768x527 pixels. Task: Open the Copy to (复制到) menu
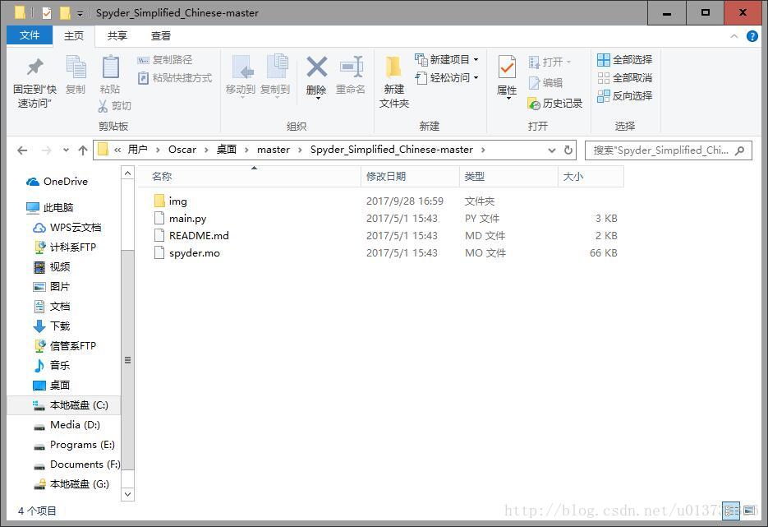[275, 76]
